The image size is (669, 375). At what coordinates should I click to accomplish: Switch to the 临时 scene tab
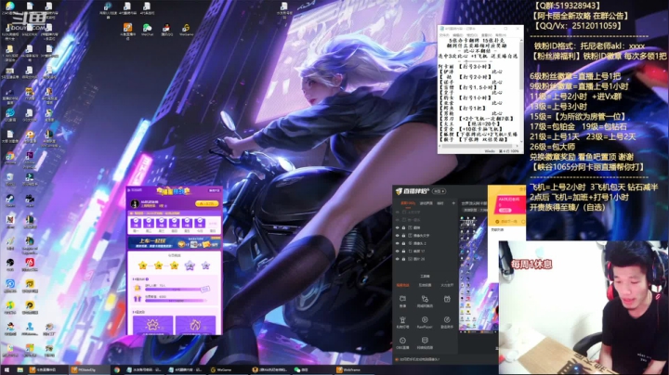pyautogui.click(x=440, y=203)
